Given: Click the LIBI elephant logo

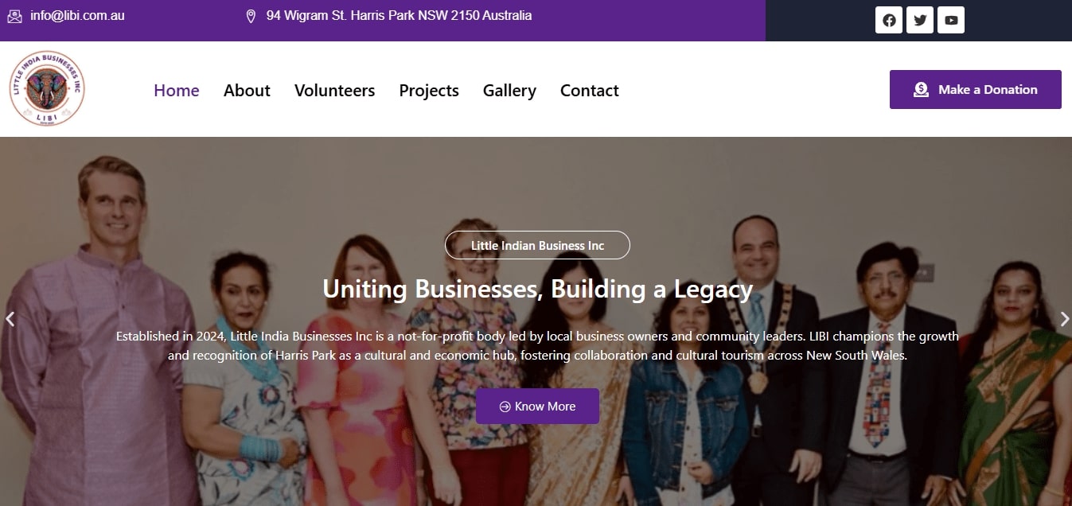Looking at the screenshot, I should [48, 89].
